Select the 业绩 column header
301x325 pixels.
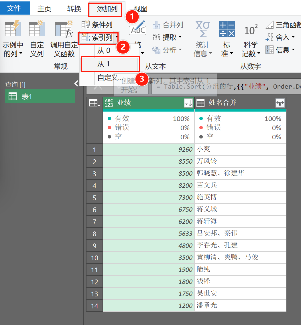coord(149,103)
